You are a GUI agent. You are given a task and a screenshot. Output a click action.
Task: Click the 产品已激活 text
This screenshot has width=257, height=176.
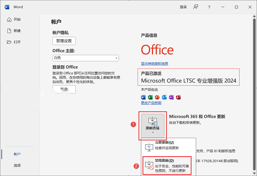[151, 74]
